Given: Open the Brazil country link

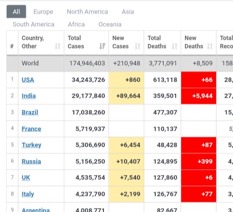Looking at the screenshot, I should [x=30, y=112].
